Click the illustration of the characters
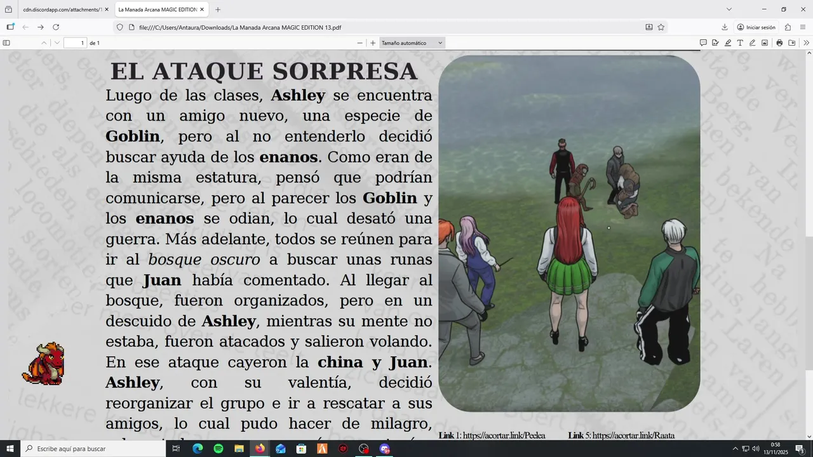The height and width of the screenshot is (457, 813). coord(569,234)
